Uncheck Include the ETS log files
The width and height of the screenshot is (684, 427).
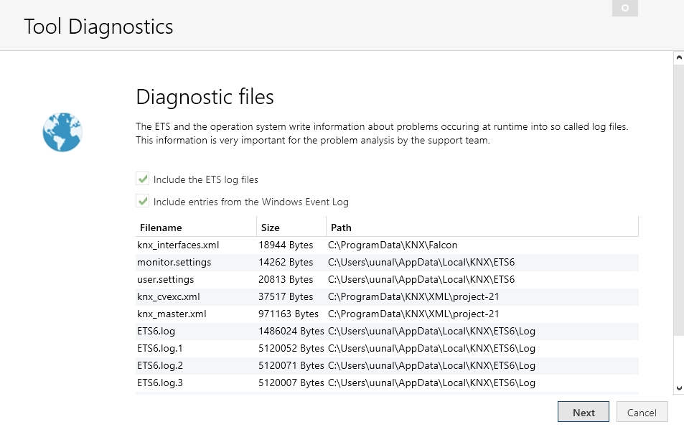pos(142,179)
